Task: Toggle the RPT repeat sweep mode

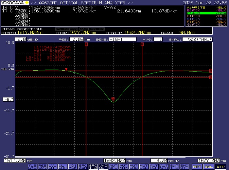Action: 197,166
